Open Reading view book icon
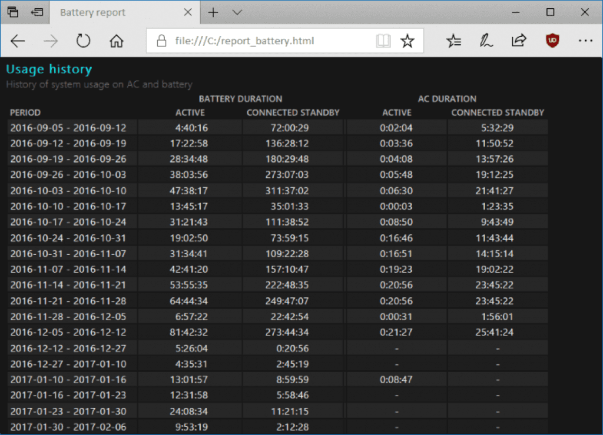 [x=383, y=41]
